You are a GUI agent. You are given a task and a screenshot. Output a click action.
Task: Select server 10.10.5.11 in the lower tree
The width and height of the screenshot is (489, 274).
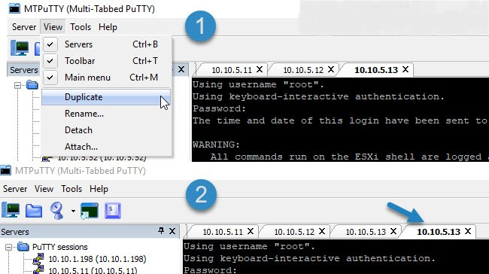(93, 270)
